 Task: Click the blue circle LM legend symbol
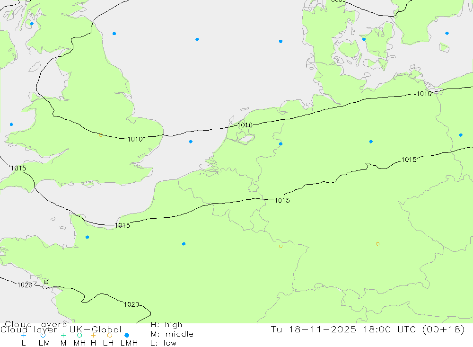click(43, 335)
